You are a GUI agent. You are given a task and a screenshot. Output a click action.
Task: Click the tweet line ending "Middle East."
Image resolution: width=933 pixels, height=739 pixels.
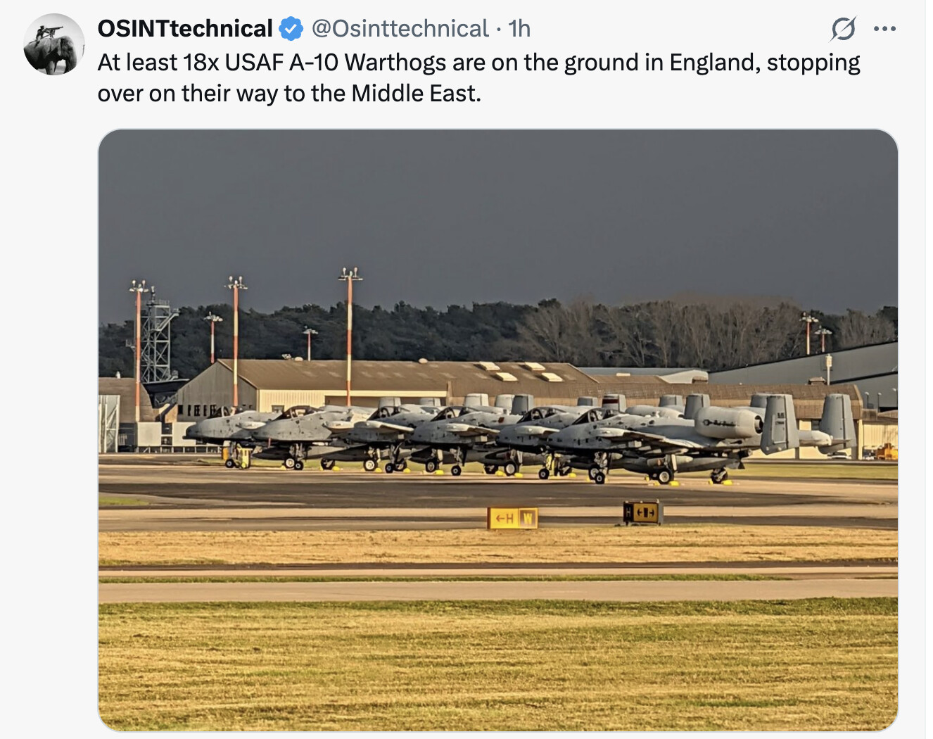[289, 94]
